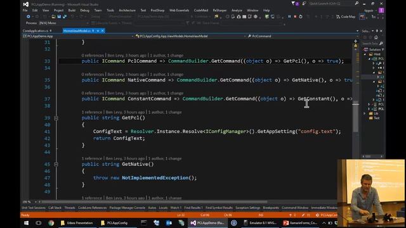
Task: Open the Call Stack tab
Action: pos(55,208)
